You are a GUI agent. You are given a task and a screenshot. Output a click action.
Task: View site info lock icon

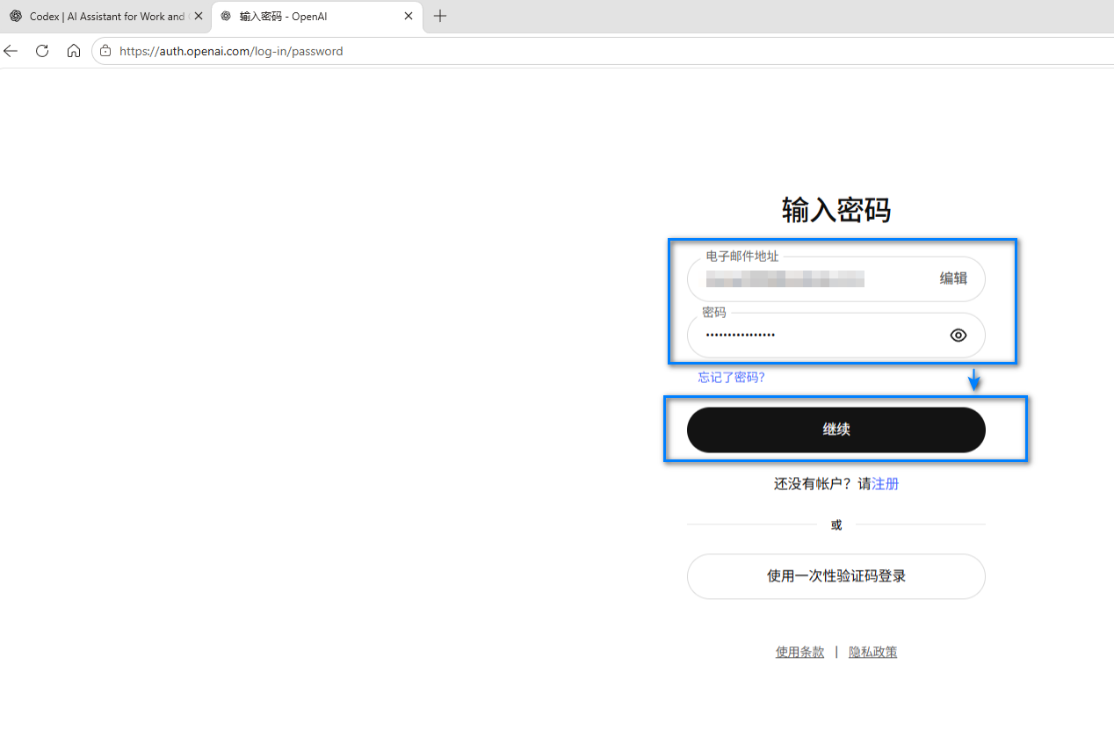point(105,51)
